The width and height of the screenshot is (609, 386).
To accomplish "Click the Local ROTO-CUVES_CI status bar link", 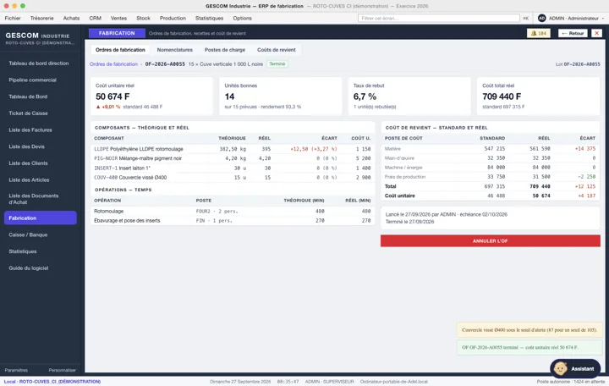I will [x=52, y=382].
